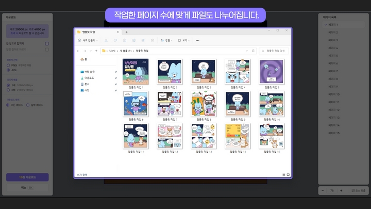Click the zoom out minus button
This screenshot has height=209, width=371.
click(323, 190)
